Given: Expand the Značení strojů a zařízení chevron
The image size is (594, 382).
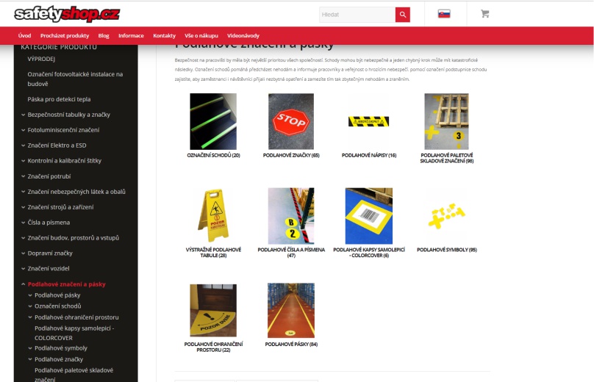Looking at the screenshot, I should coord(23,207).
